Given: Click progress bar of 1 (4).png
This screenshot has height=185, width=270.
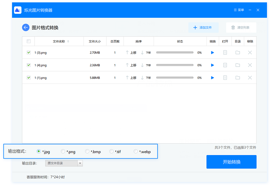Looking at the screenshot, I should coord(174,65).
